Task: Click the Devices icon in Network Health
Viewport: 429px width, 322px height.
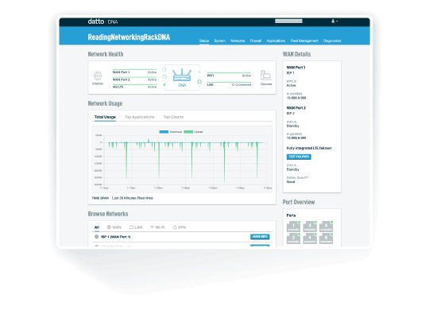Action: (x=265, y=76)
